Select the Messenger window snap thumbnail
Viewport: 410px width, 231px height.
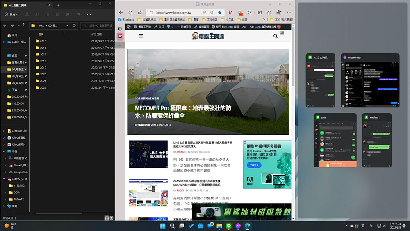(x=370, y=80)
